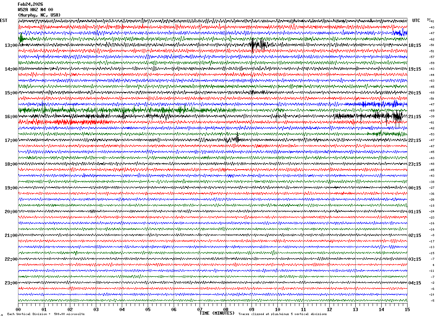
Task: Select the 14:00 EST row label
Action: click(11, 69)
